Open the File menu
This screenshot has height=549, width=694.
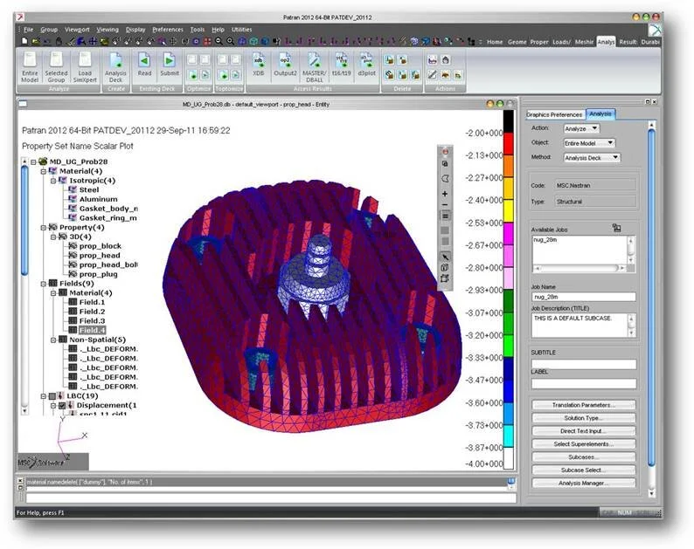(28, 30)
